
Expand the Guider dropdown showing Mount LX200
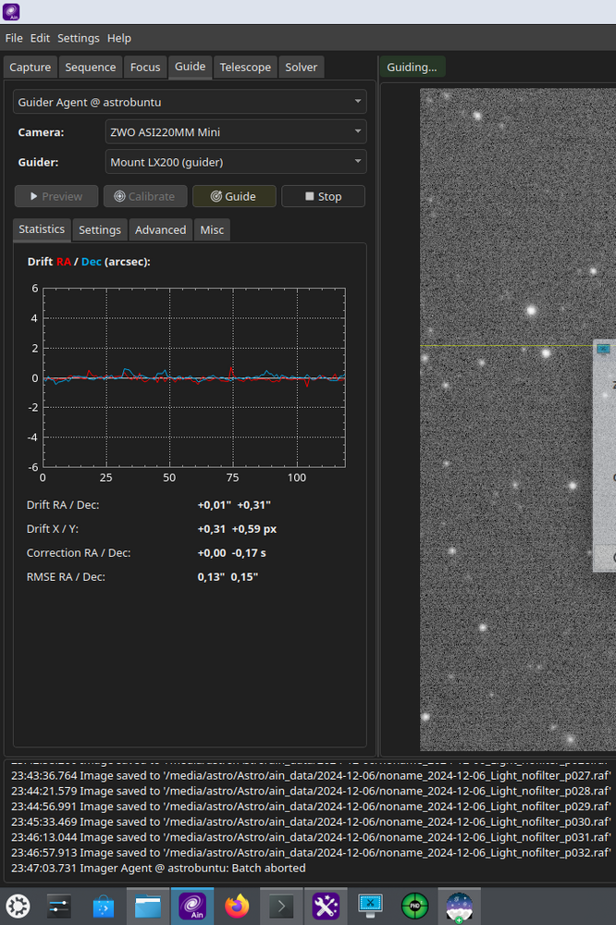(236, 163)
